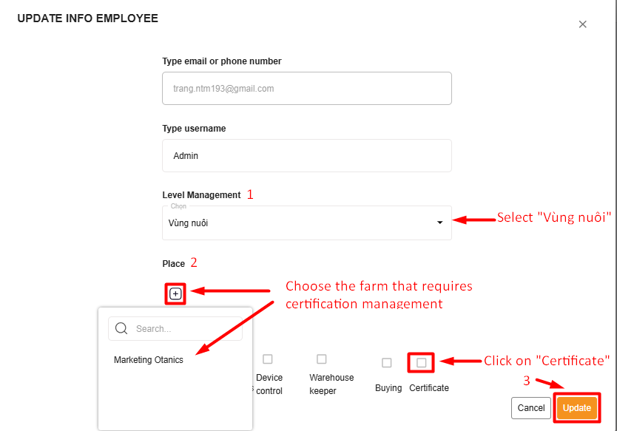Click the Update Info Employee dialog title
617x431 pixels.
pyautogui.click(x=87, y=18)
